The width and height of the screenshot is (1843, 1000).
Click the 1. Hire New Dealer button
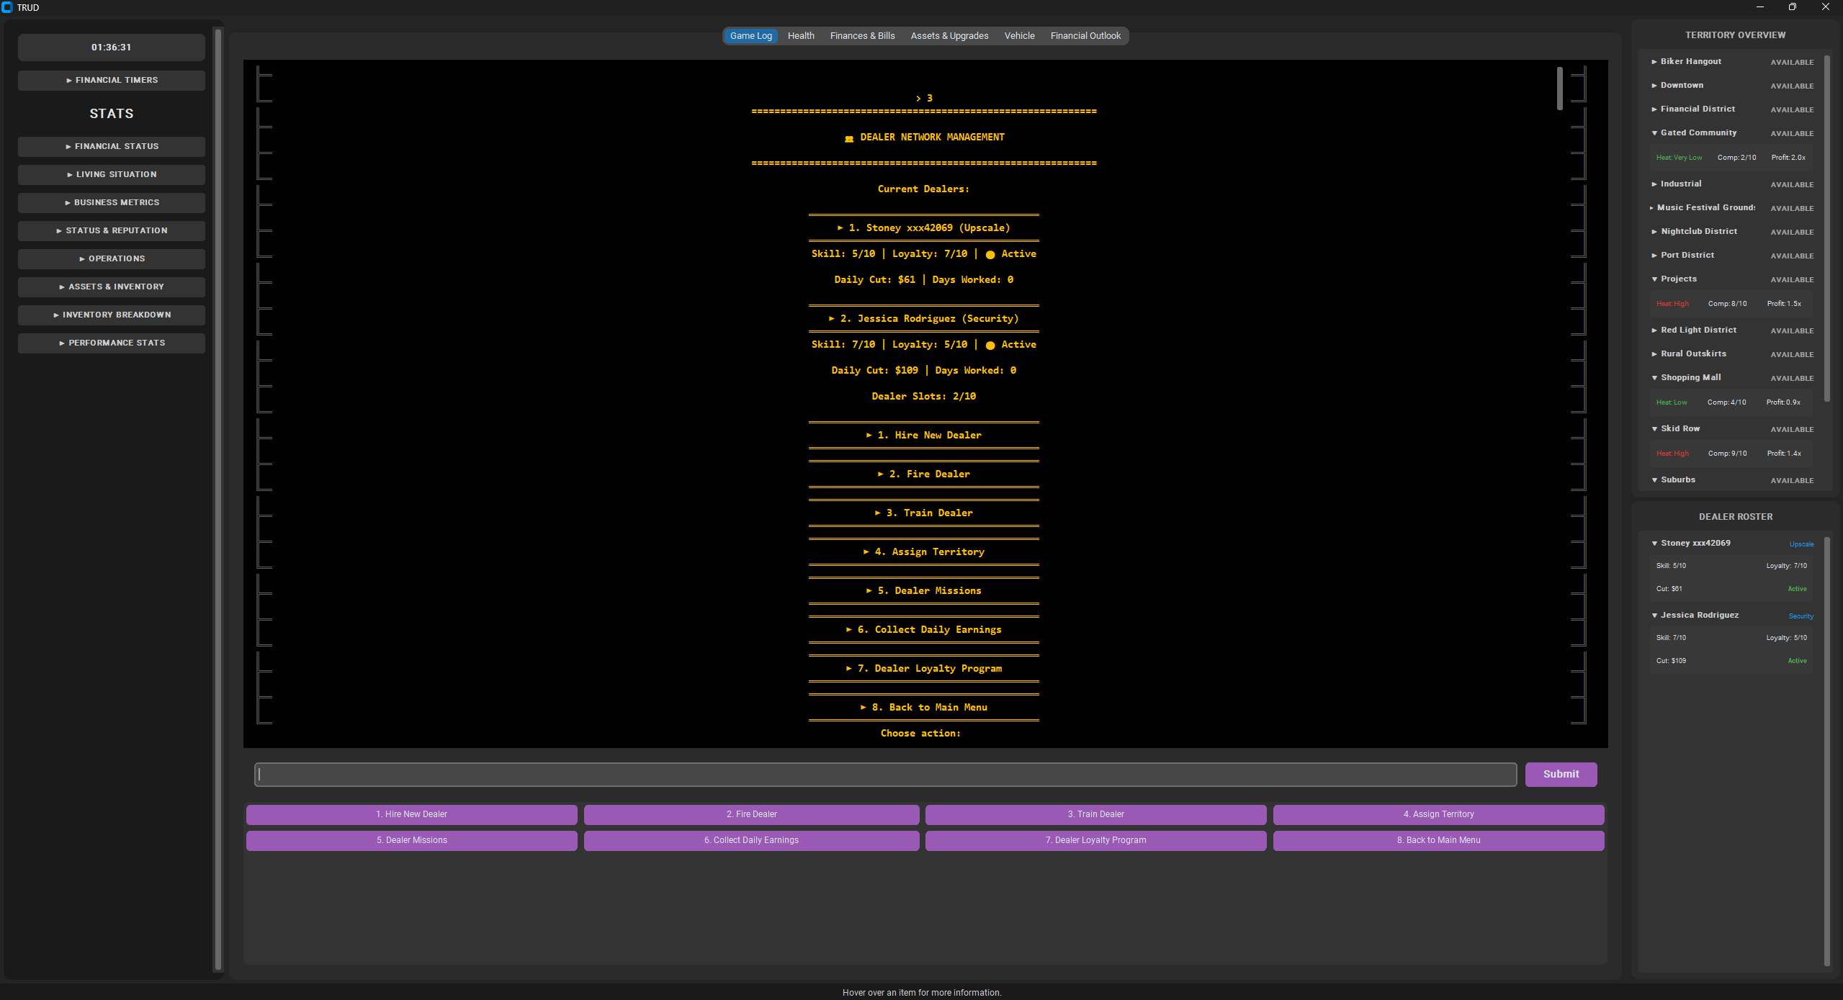coord(411,814)
